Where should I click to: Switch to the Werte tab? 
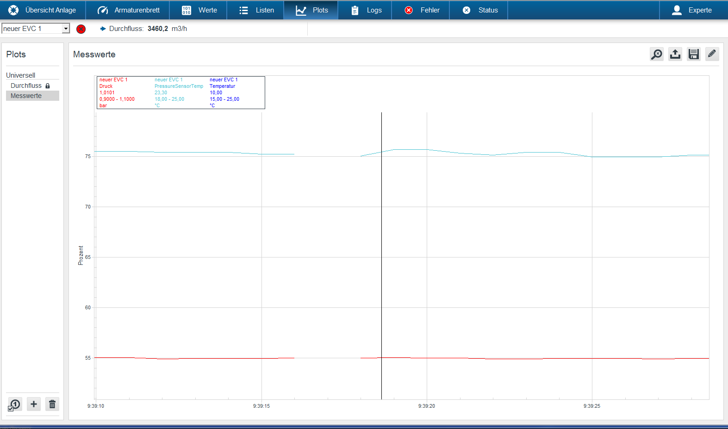[x=199, y=10]
